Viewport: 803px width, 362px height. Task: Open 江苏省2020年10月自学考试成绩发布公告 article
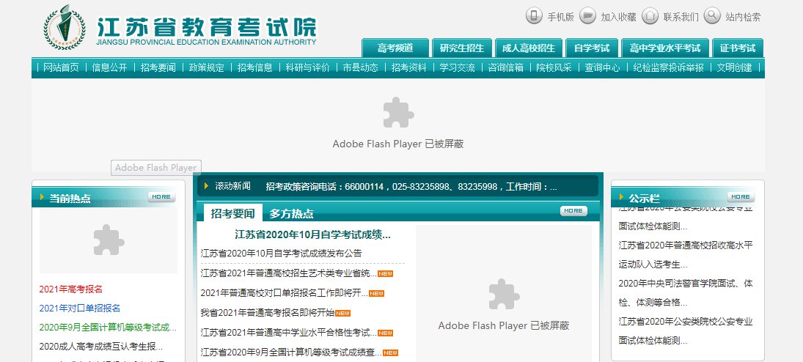[281, 254]
